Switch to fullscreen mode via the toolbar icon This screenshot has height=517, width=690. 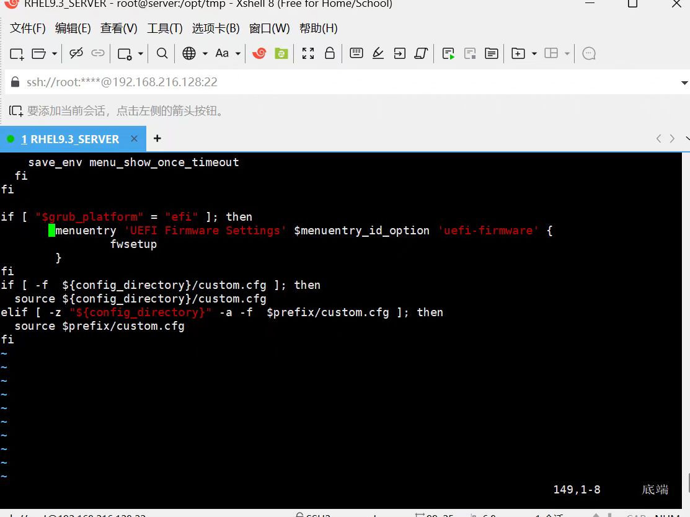pyautogui.click(x=308, y=53)
